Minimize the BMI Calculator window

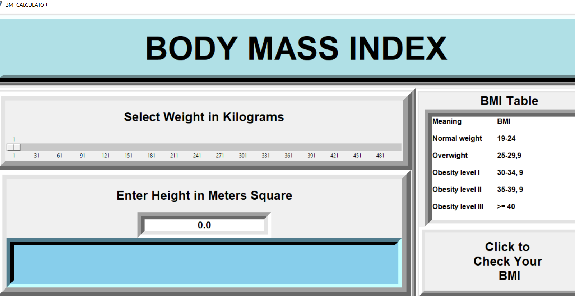546,5
